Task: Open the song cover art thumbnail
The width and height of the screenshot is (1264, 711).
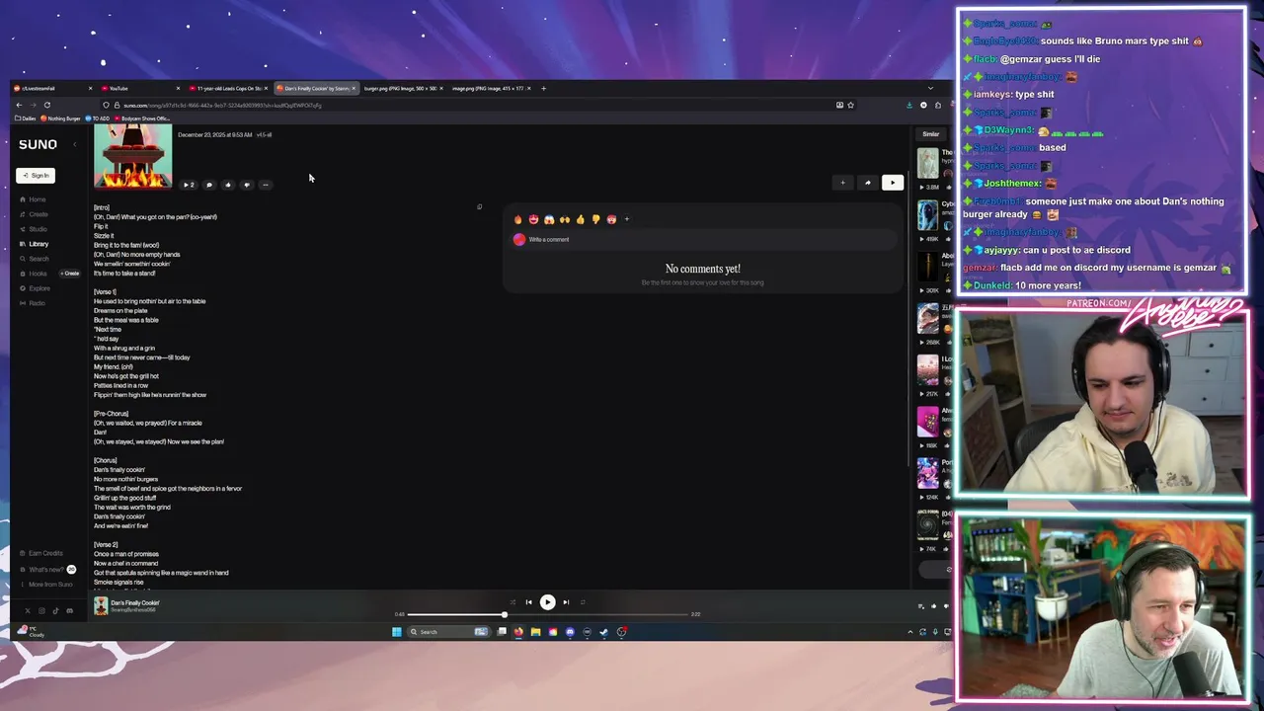Action: [132, 156]
